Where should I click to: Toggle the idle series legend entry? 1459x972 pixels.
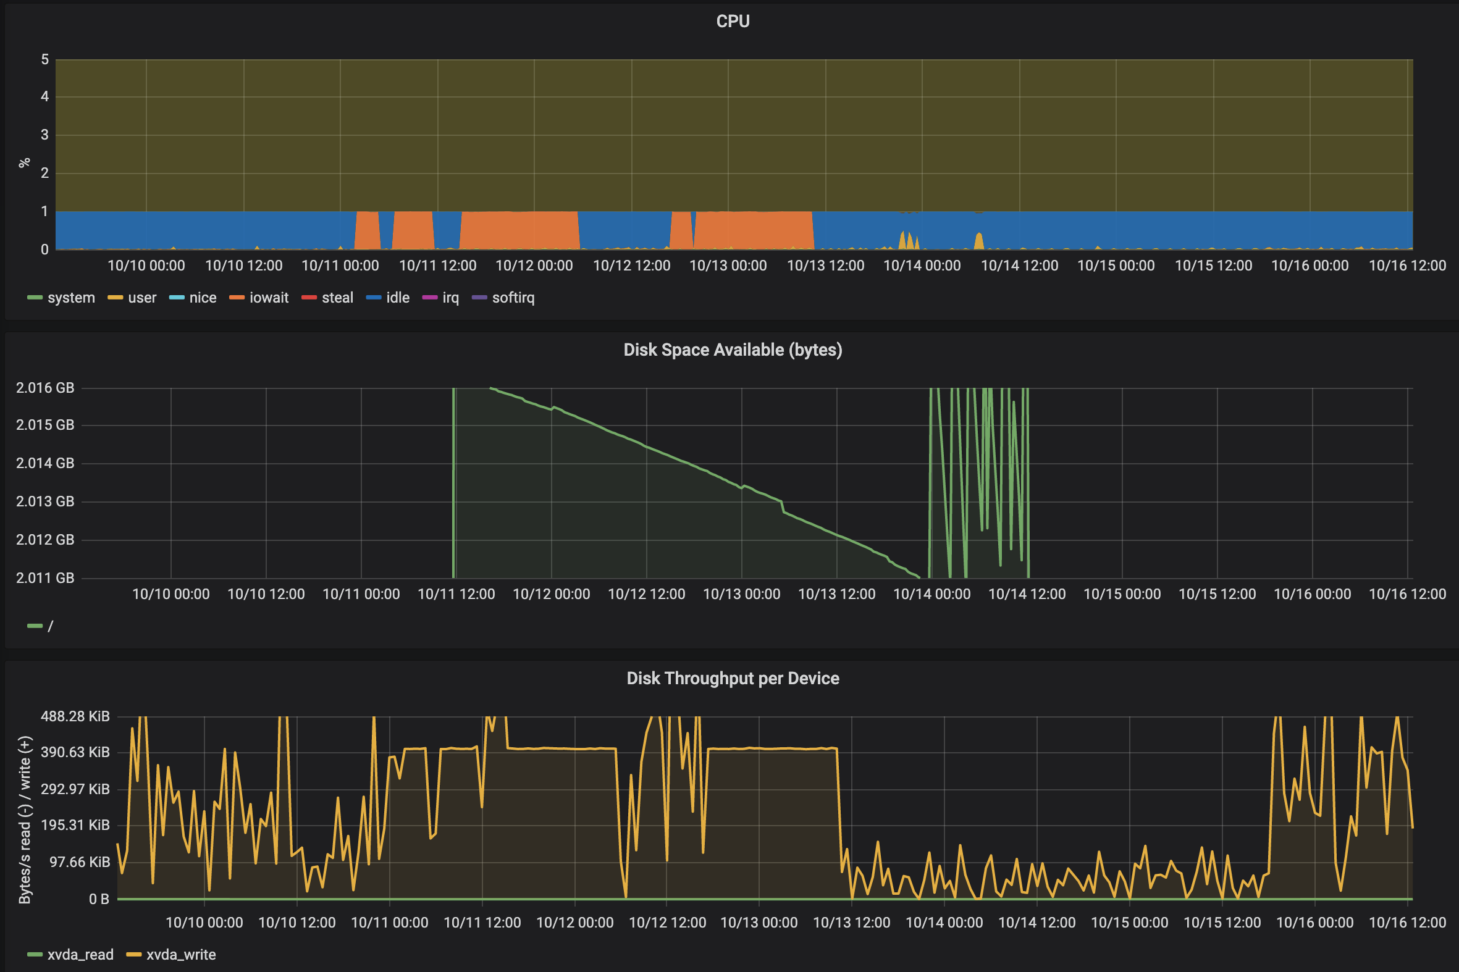pyautogui.click(x=397, y=298)
